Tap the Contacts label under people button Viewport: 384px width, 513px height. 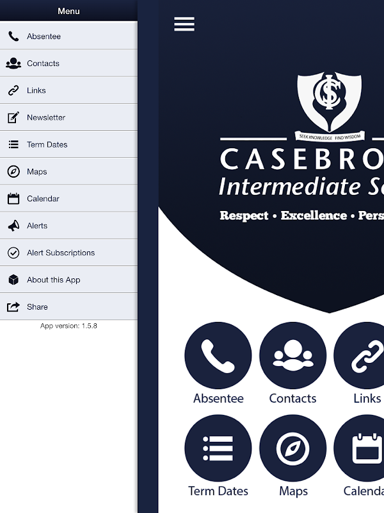click(x=292, y=398)
